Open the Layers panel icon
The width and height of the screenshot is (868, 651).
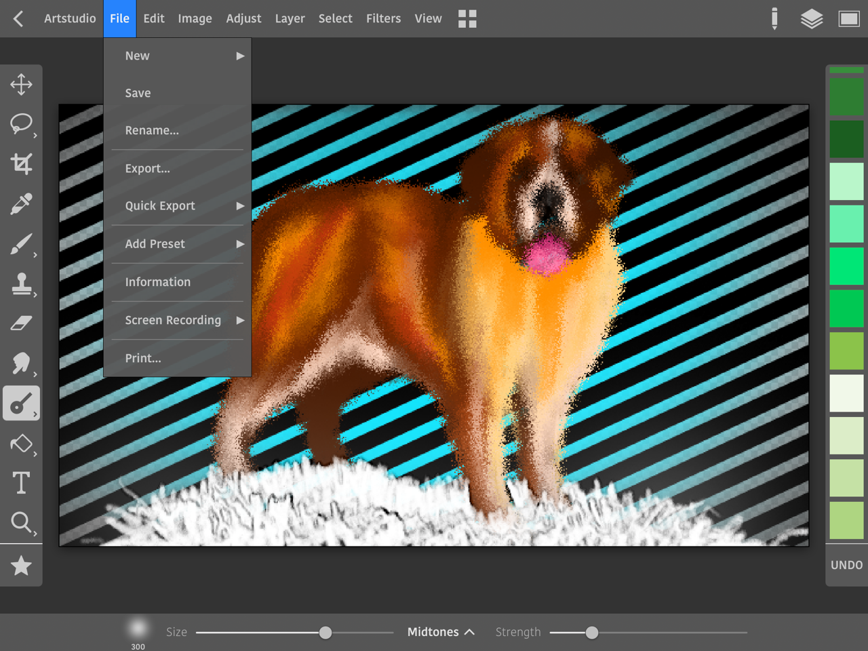(811, 19)
